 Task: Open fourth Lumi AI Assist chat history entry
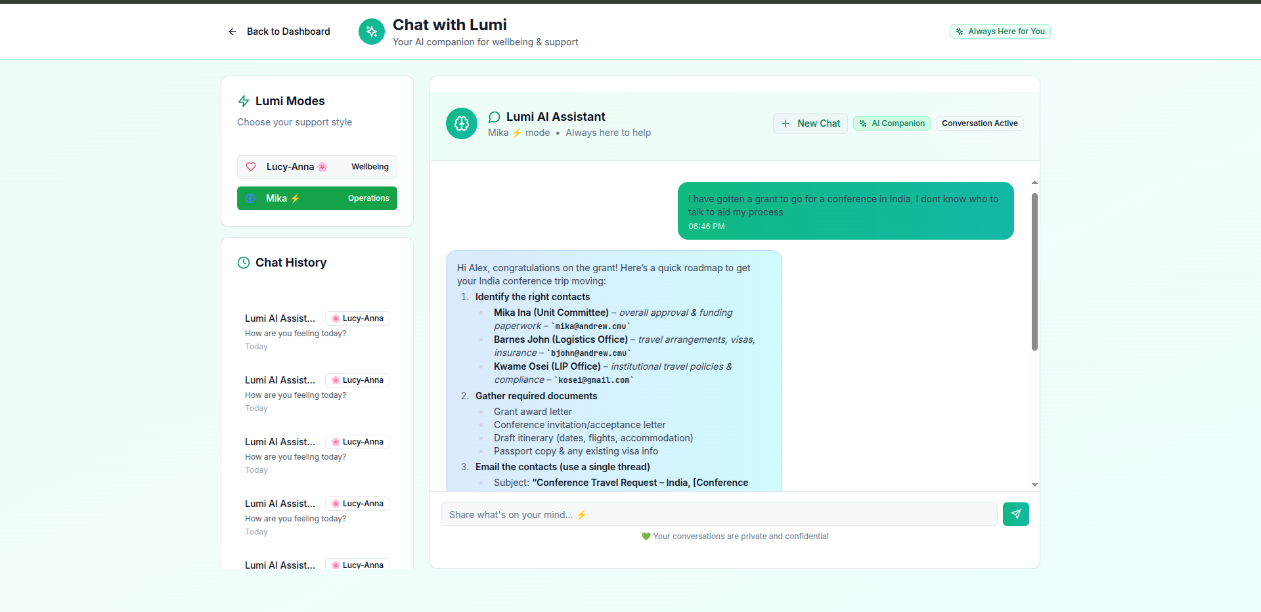point(317,517)
